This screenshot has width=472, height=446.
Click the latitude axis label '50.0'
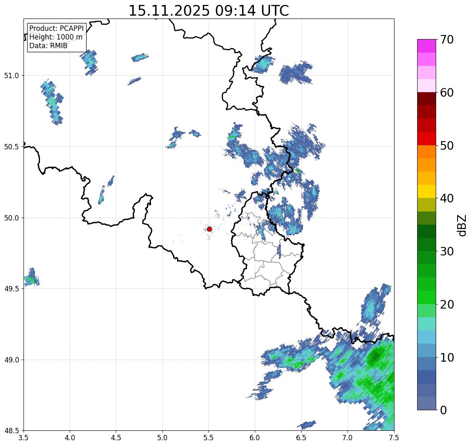(x=11, y=218)
